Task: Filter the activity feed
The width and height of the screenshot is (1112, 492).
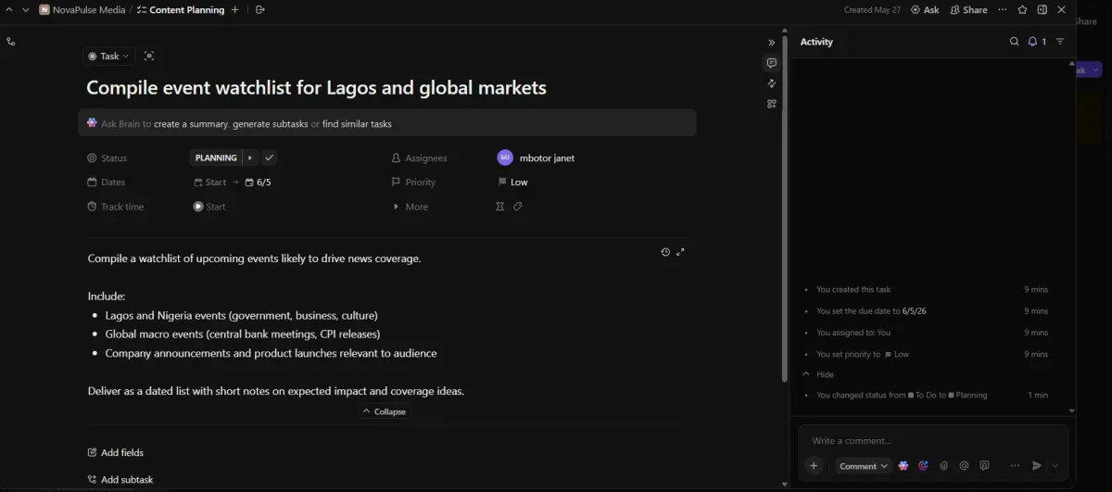Action: [1060, 42]
